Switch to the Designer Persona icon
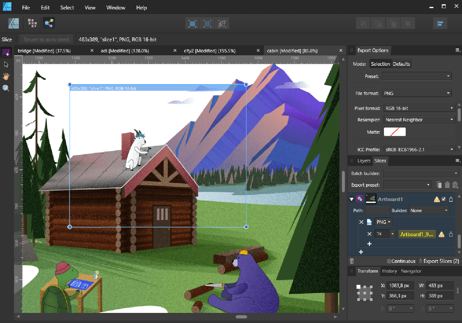462x323 pixels. [x=14, y=23]
